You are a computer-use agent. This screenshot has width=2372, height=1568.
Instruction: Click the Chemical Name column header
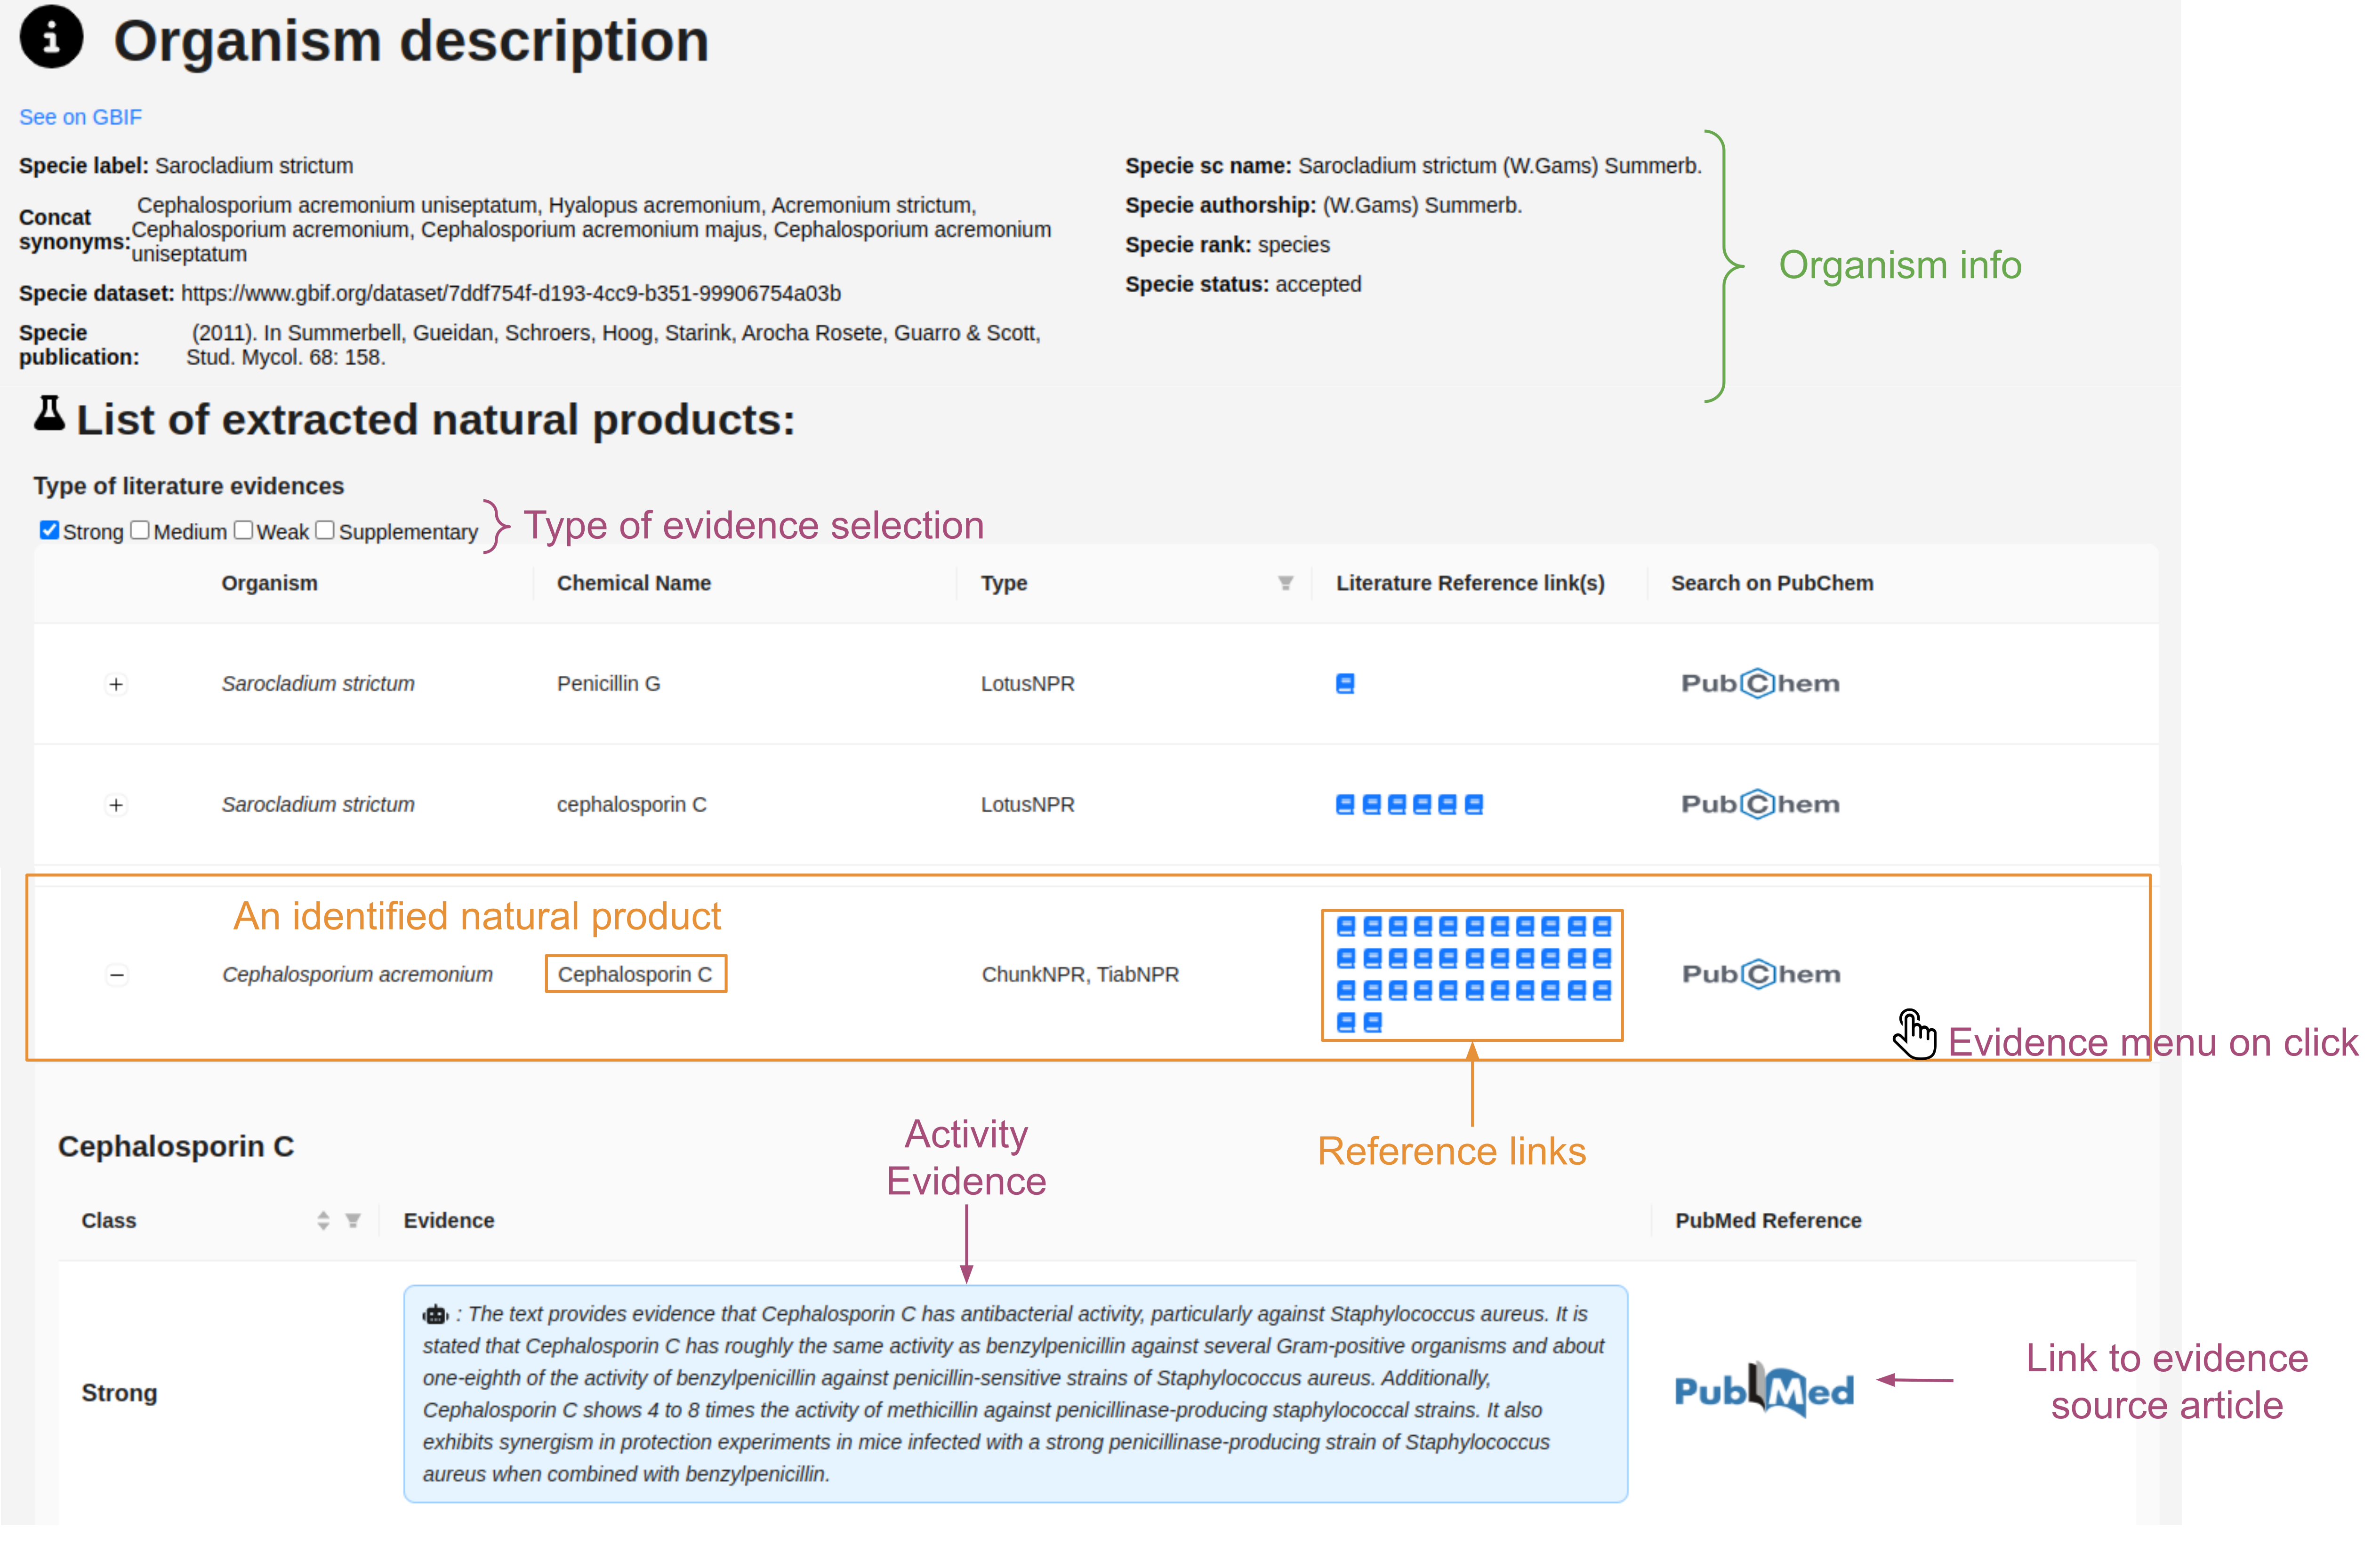(633, 583)
